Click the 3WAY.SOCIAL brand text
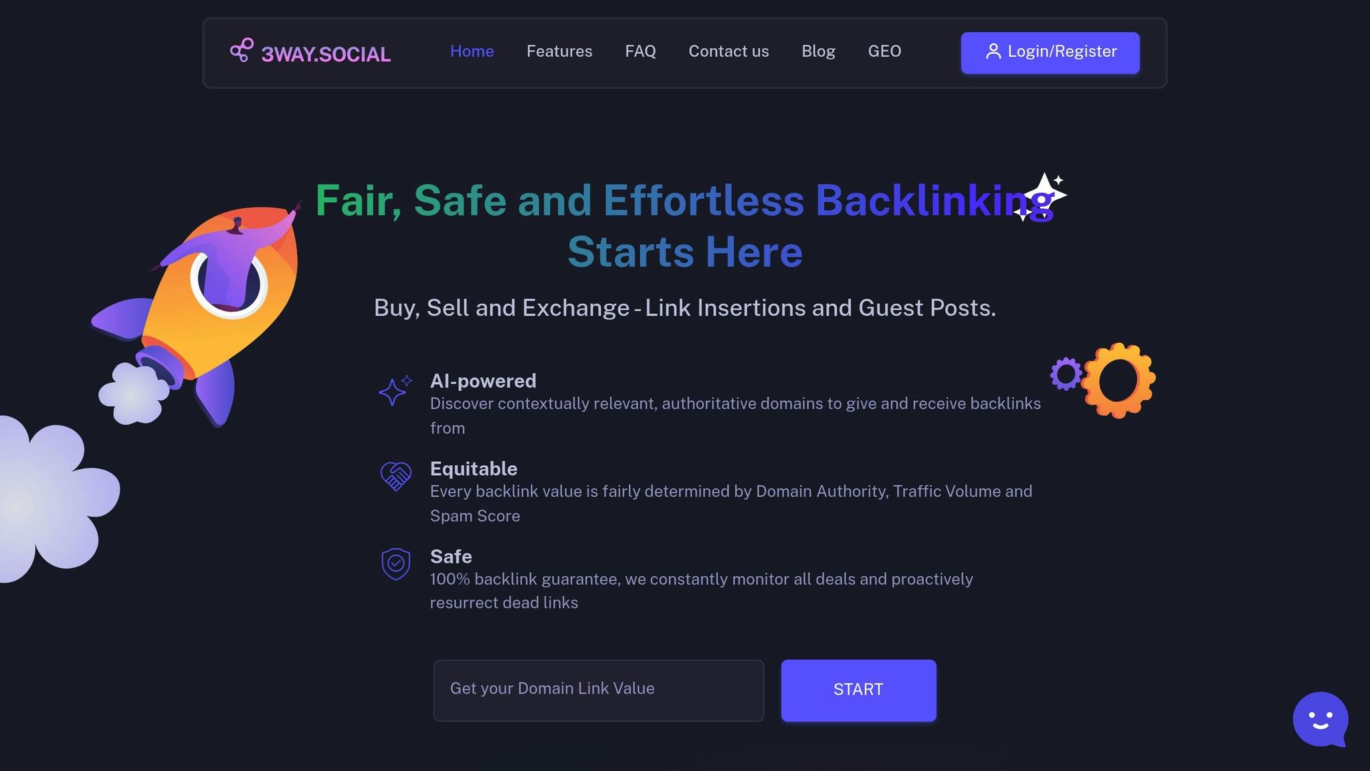This screenshot has height=771, width=1370. pos(326,54)
